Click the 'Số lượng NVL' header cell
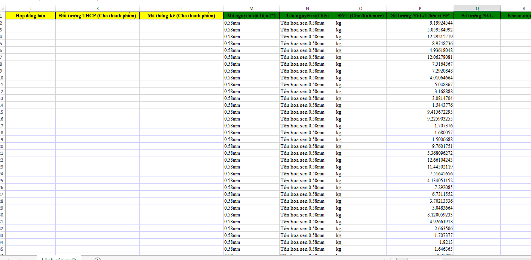 click(477, 16)
